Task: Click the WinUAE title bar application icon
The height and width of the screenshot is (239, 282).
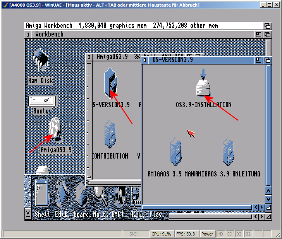Action: pyautogui.click(x=6, y=5)
